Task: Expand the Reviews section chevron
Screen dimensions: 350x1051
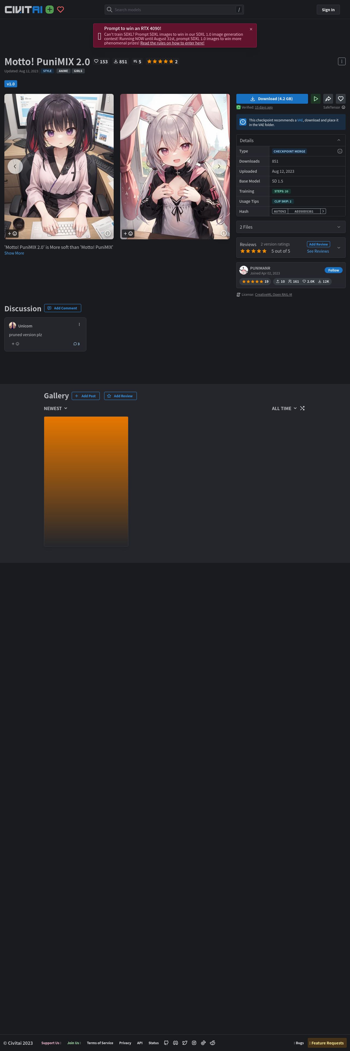Action: point(339,248)
